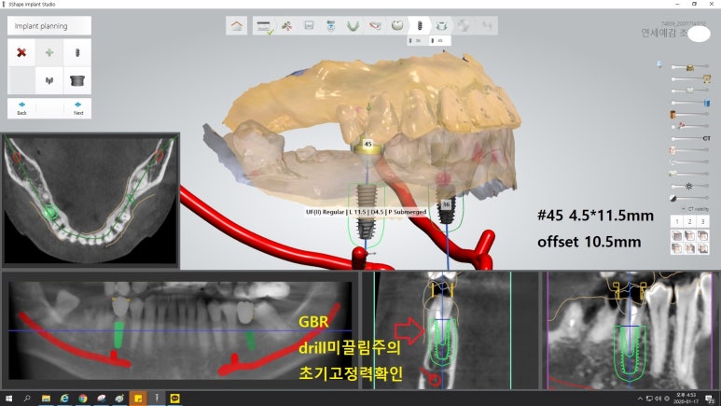721x406 pixels.
Task: Switch to implant 36 sub-tab
Action: click(418, 41)
